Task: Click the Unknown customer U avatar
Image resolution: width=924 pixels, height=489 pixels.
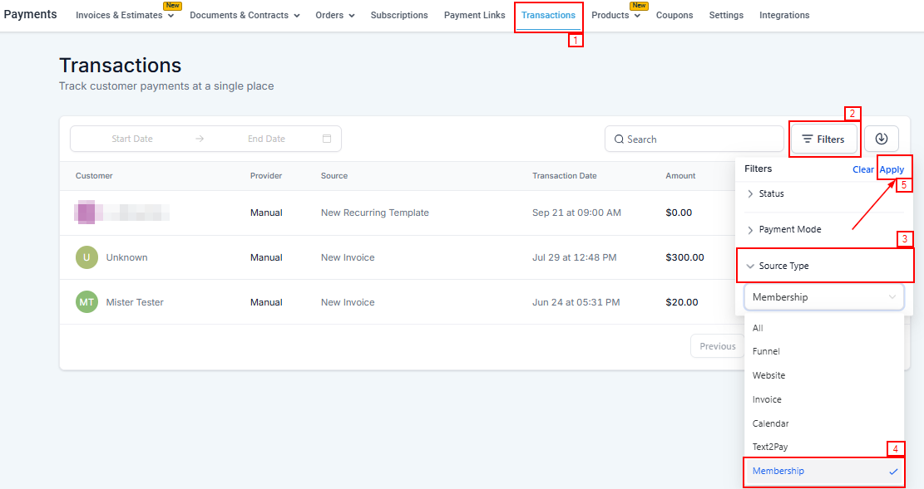Action: pyautogui.click(x=86, y=257)
